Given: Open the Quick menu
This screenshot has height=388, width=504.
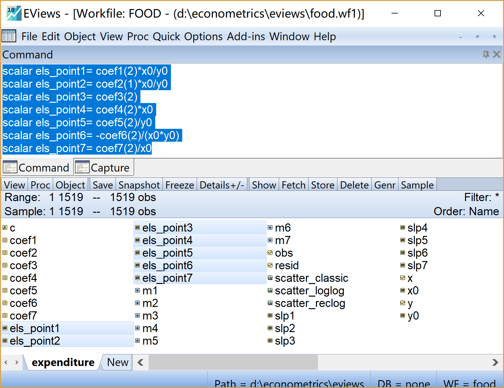Looking at the screenshot, I should point(167,36).
